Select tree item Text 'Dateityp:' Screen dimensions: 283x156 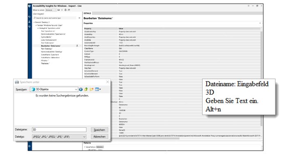coord(47,49)
